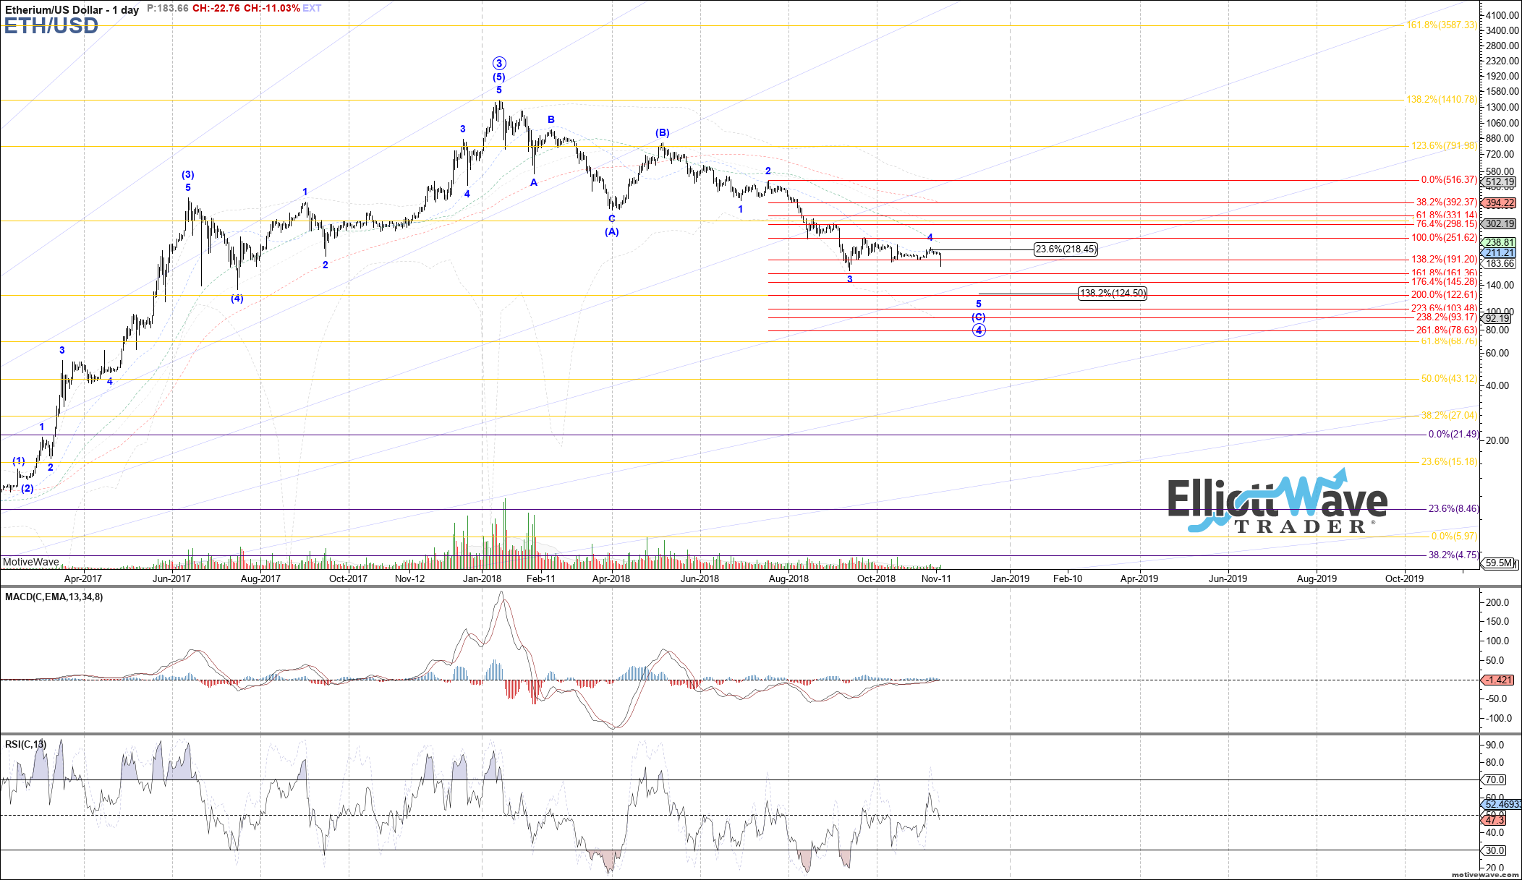
Task: Select the (B) wave label on chart
Action: (x=663, y=133)
